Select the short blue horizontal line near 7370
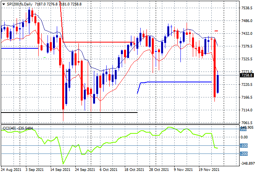This screenshot has height=174, width=255. point(20,48)
